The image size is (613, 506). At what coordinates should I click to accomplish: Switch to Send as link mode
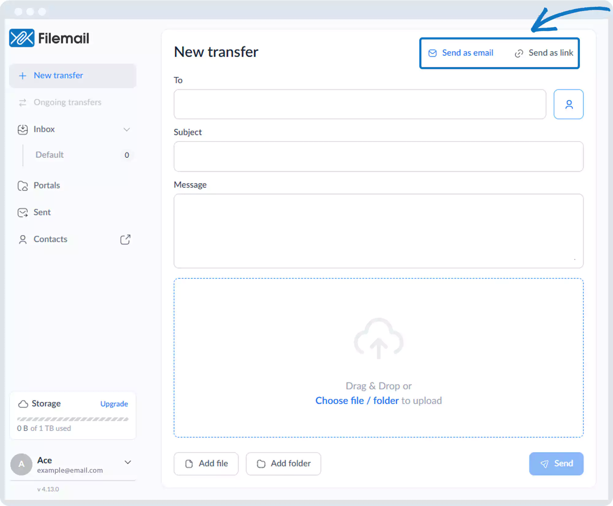click(x=544, y=53)
